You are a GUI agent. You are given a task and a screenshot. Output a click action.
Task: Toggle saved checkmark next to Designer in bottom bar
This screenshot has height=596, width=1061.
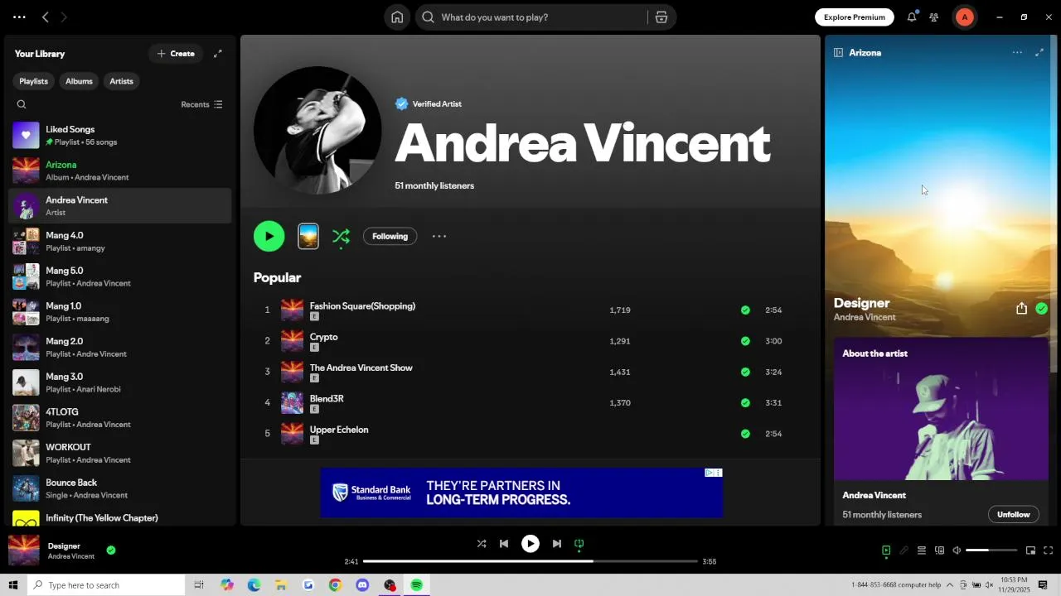111,550
